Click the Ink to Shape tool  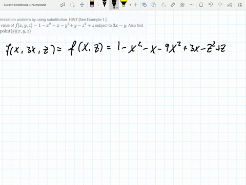[154, 5]
